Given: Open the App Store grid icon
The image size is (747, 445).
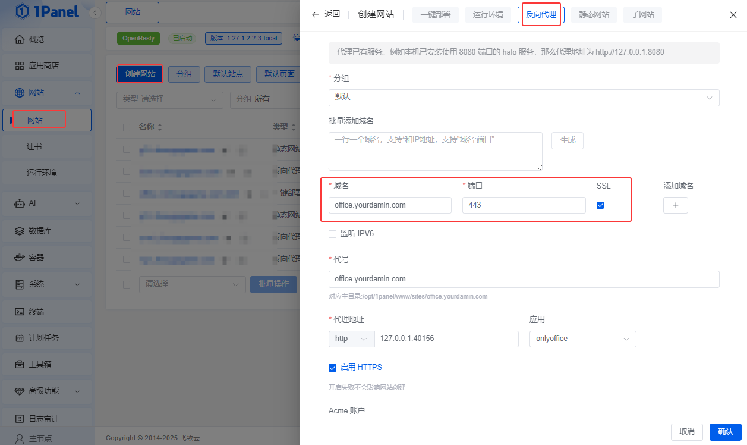Looking at the screenshot, I should pyautogui.click(x=20, y=65).
